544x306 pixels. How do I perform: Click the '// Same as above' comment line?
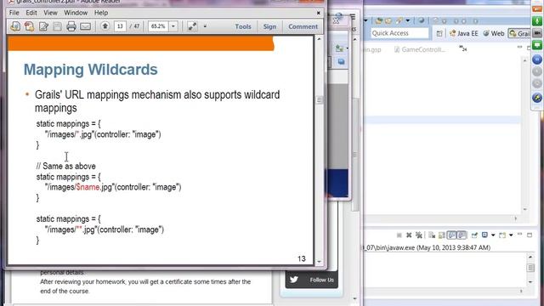66,167
